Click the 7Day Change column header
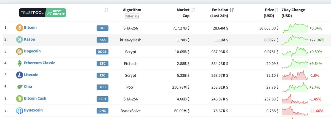The image size is (331, 119). tap(293, 13)
